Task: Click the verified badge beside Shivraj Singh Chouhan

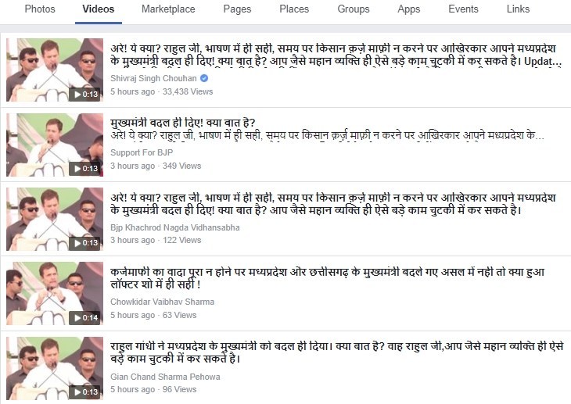Action: [x=204, y=78]
